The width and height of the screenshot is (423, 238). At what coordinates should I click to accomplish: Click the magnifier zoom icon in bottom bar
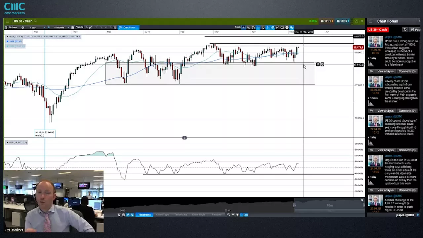[228, 215]
